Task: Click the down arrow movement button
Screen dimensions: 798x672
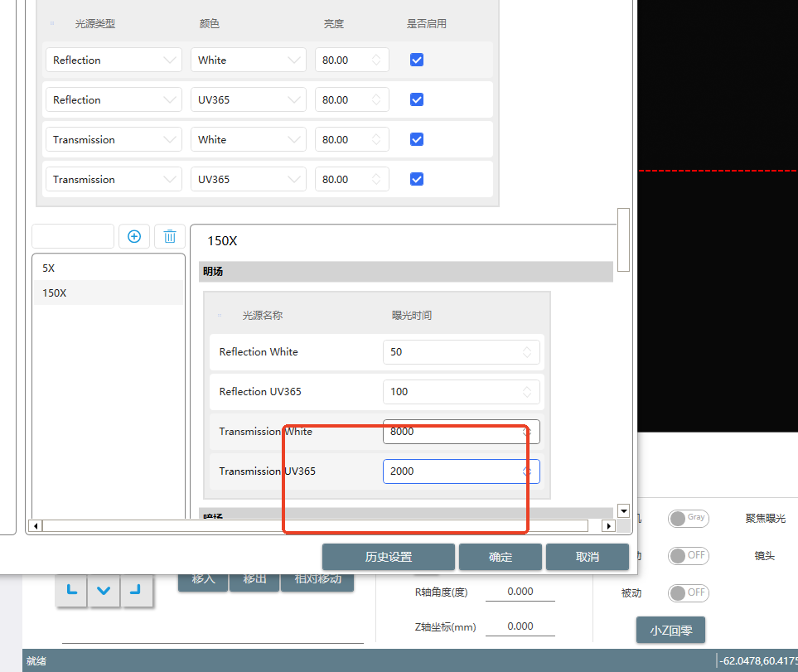Action: [x=104, y=591]
